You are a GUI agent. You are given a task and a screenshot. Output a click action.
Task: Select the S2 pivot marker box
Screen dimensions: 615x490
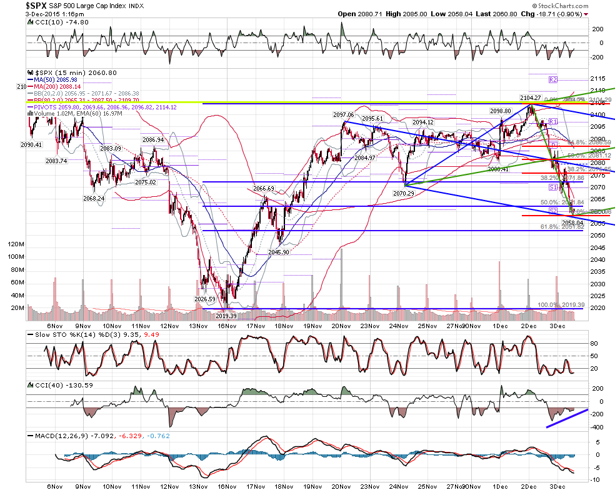pyautogui.click(x=552, y=211)
